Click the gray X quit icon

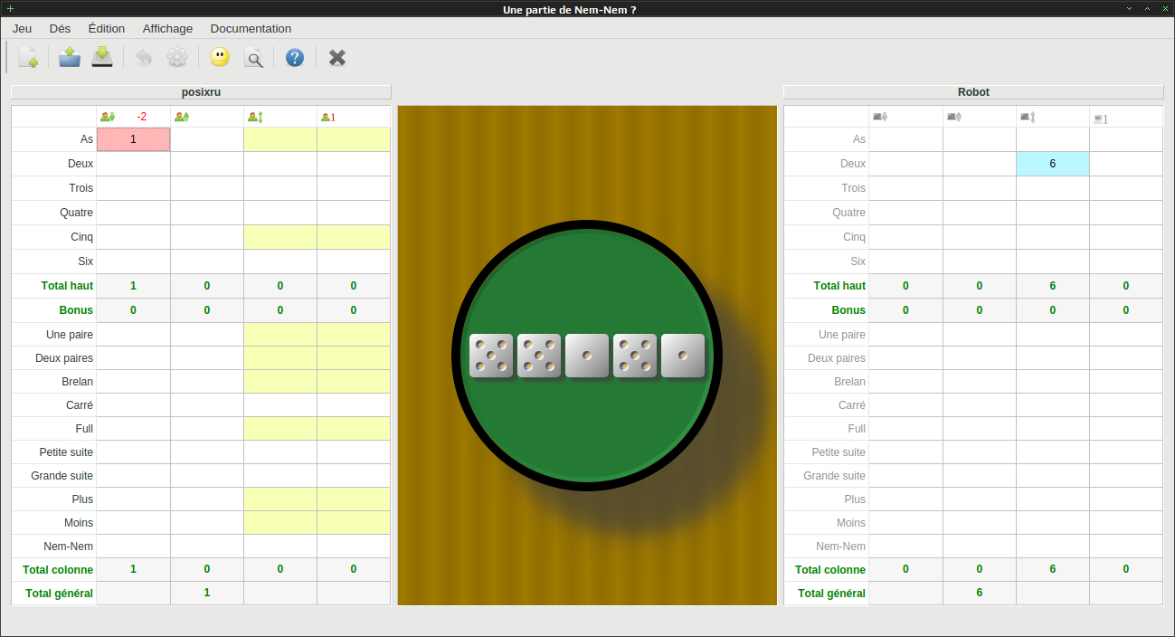(337, 58)
